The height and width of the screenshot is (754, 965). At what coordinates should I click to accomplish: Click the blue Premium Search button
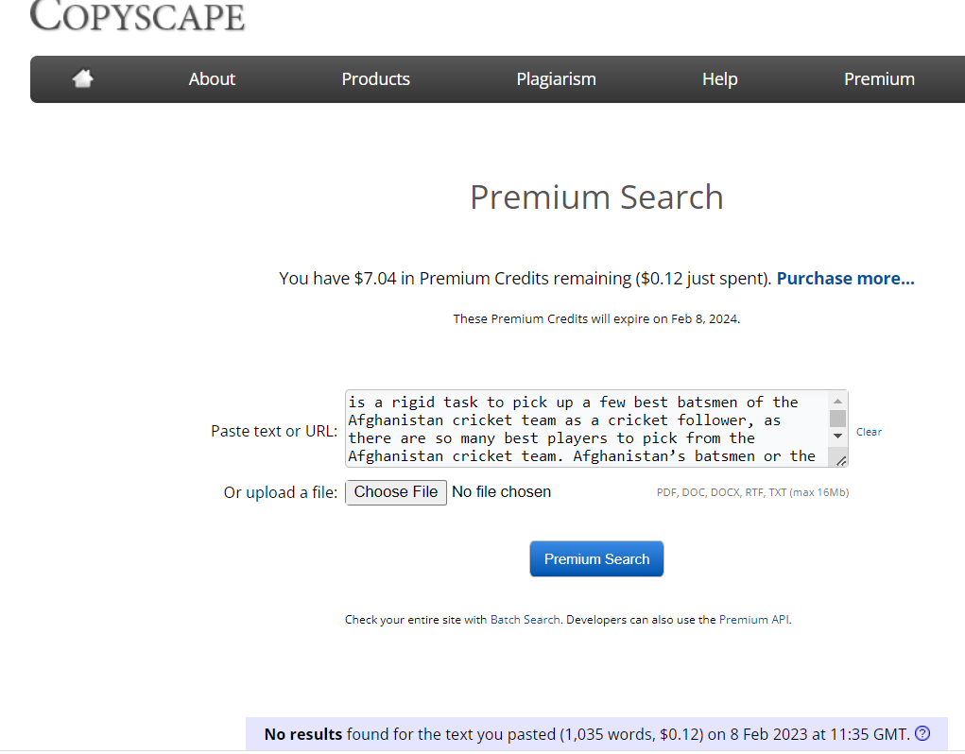[x=596, y=558]
